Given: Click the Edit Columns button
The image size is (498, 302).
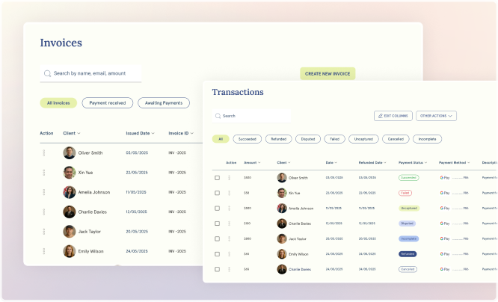Looking at the screenshot, I should (393, 116).
